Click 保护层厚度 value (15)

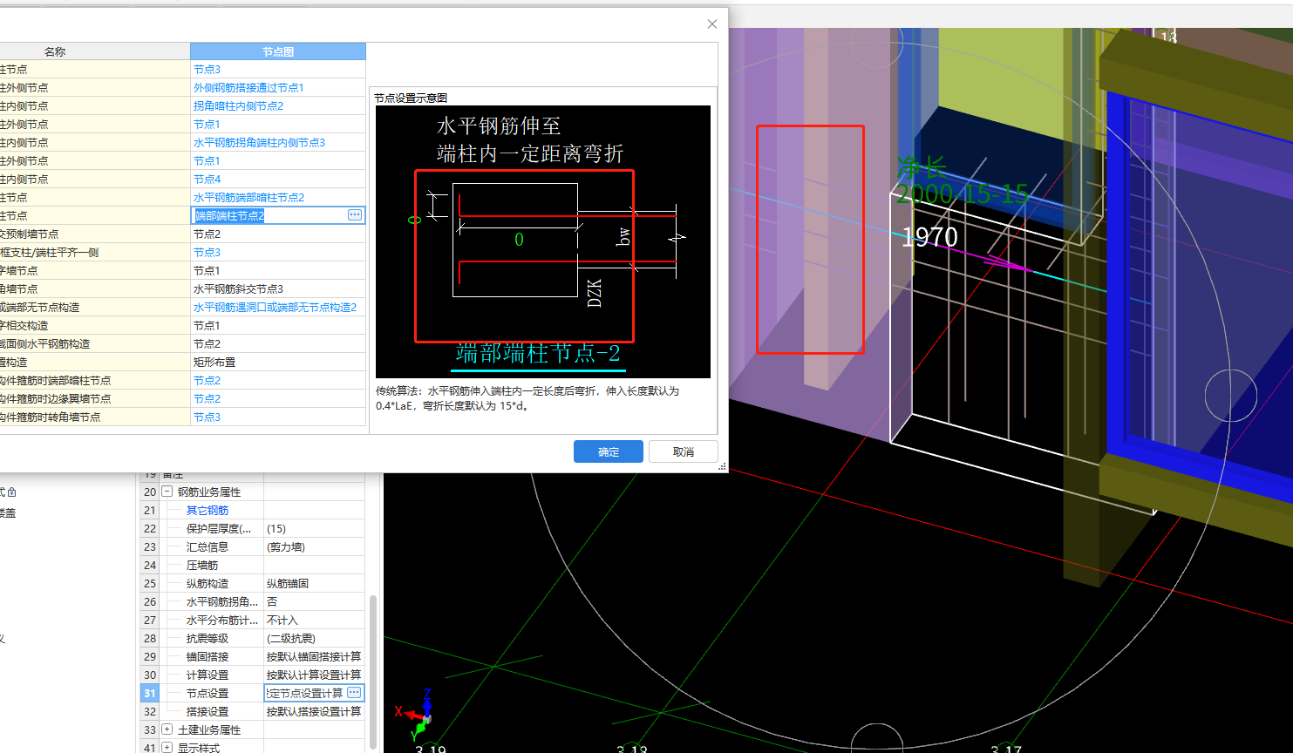pos(314,529)
